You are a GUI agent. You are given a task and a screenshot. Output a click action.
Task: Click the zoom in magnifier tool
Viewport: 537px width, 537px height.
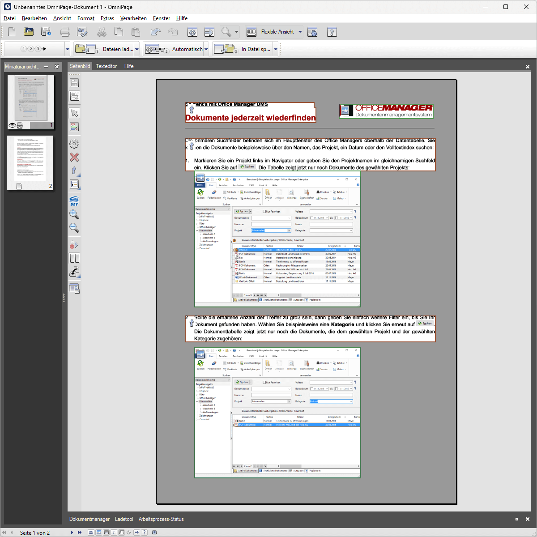(x=74, y=214)
